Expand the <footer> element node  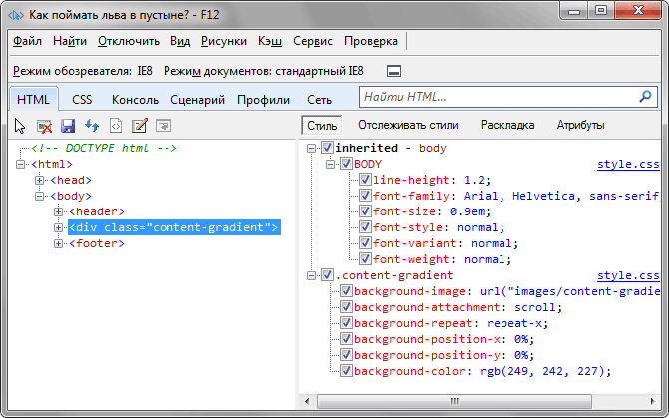pos(58,243)
